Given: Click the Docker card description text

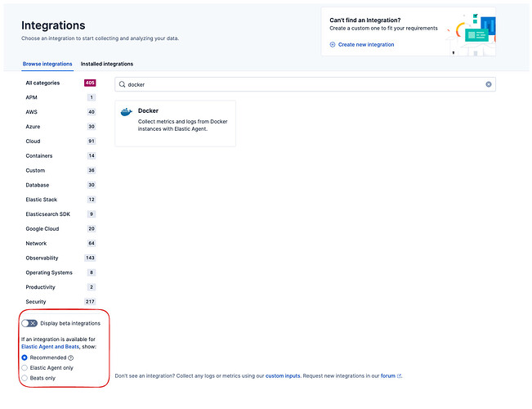Looking at the screenshot, I should (x=182, y=125).
